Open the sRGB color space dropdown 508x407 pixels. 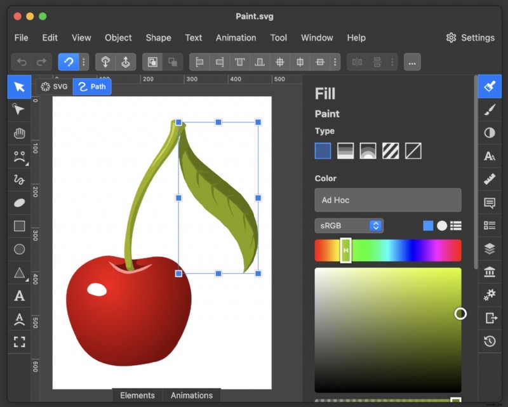tap(349, 225)
